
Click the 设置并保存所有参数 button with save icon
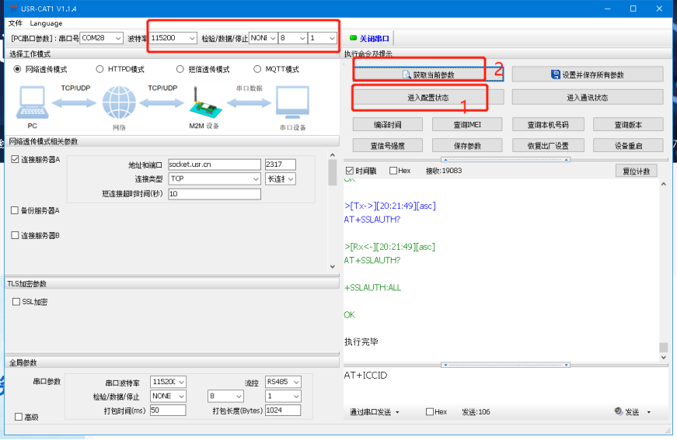click(587, 75)
